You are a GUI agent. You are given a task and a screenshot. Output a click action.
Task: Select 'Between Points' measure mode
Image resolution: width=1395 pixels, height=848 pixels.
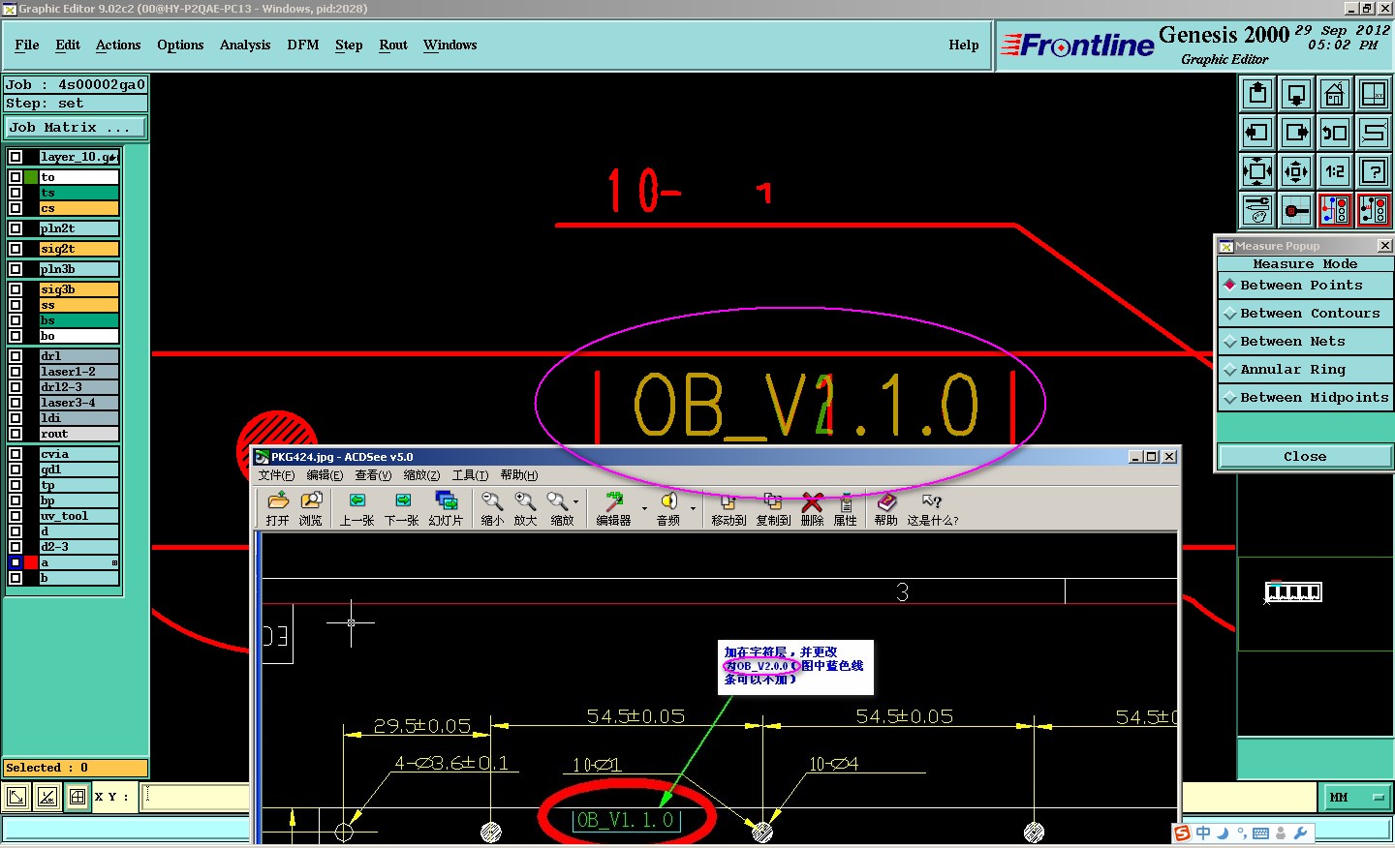click(x=1305, y=286)
